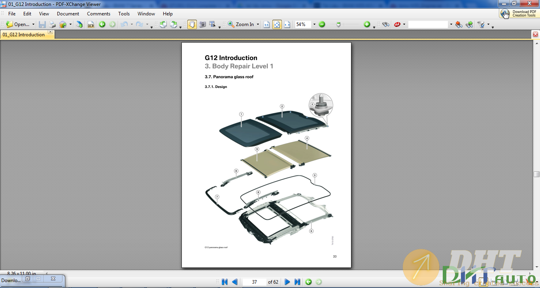The image size is (540, 288).
Task: Click the Redo arrow icon
Action: [139, 24]
